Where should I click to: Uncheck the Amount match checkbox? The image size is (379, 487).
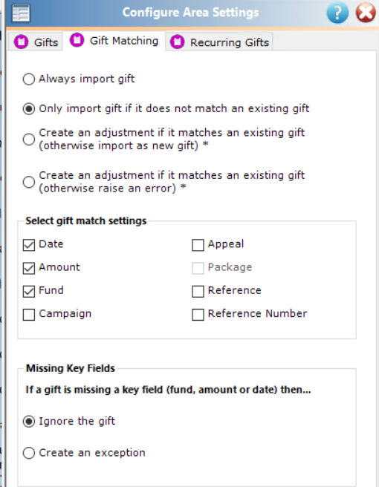coord(29,268)
